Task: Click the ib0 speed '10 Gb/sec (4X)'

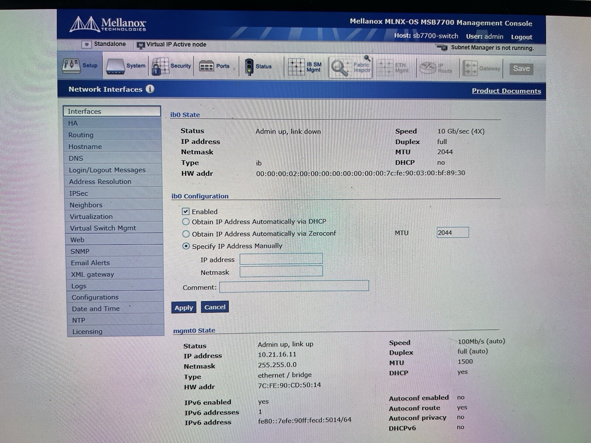Action: 461,131
